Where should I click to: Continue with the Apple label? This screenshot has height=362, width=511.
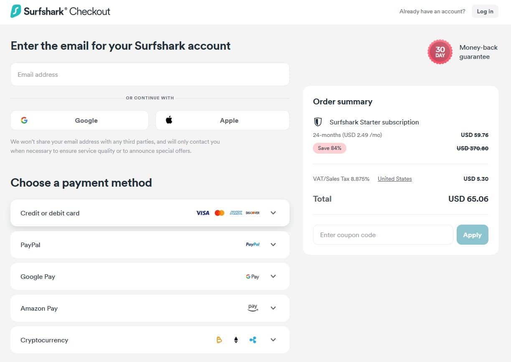(x=229, y=120)
